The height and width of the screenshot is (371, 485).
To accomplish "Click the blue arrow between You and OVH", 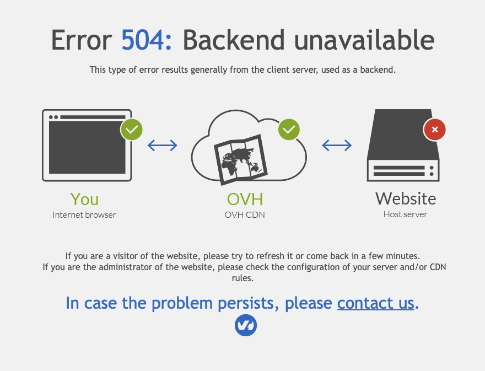I will (163, 145).
